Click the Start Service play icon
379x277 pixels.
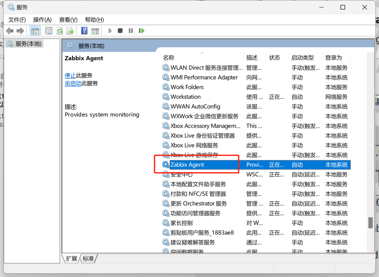coord(110,31)
